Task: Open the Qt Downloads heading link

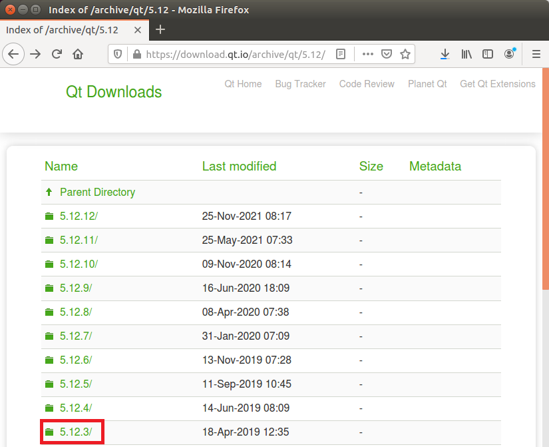Action: (114, 92)
